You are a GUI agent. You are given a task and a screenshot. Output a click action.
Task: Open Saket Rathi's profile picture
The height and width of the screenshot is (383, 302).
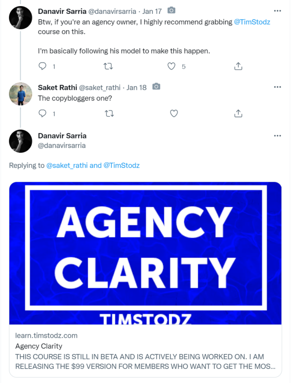pyautogui.click(x=21, y=94)
